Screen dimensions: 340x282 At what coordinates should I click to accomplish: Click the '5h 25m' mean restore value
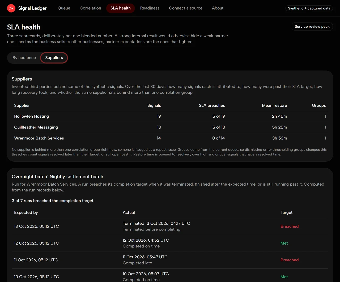[279, 127]
